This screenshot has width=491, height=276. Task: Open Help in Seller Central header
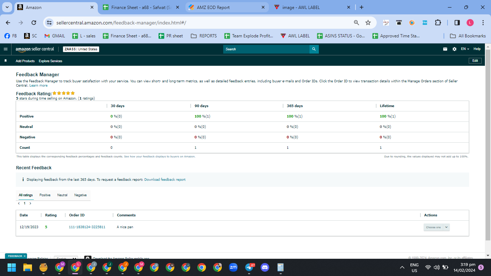click(477, 49)
